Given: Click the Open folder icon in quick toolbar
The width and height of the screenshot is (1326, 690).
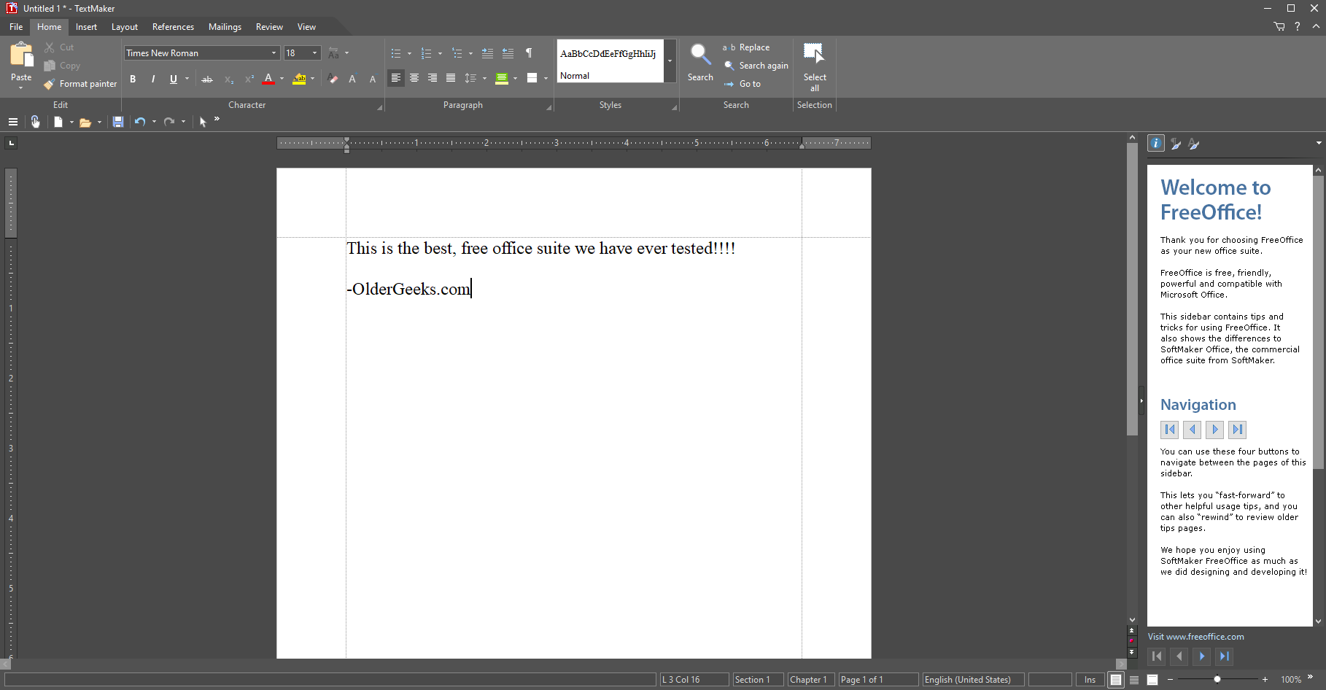Looking at the screenshot, I should pos(85,122).
